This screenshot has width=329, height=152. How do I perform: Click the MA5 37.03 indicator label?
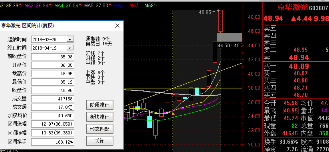coord(96,6)
